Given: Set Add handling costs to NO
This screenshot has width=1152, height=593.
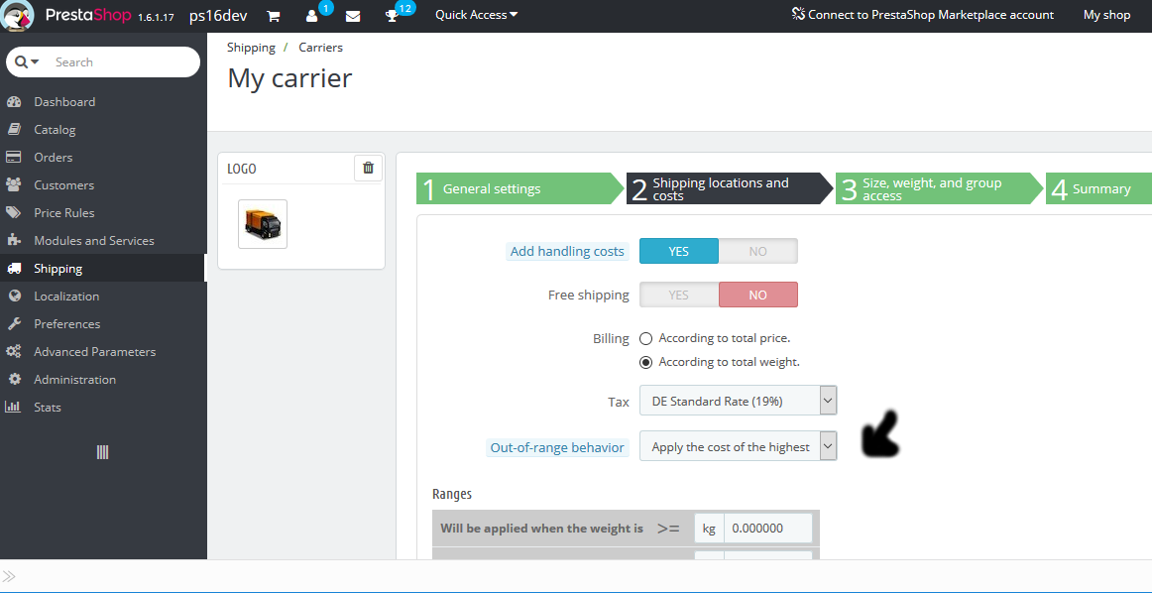Looking at the screenshot, I should coord(758,251).
